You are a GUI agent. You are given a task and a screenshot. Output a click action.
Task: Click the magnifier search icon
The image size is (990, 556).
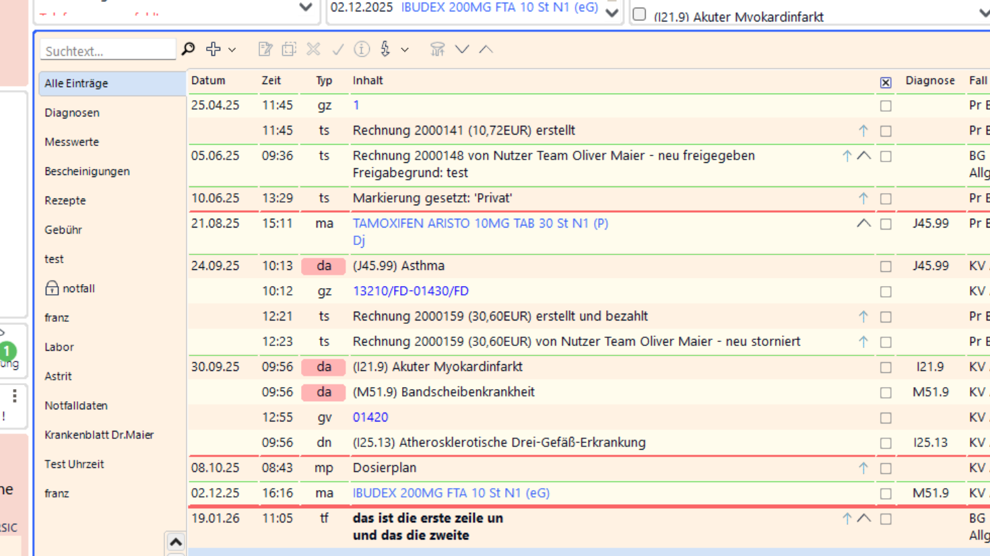[x=189, y=49]
